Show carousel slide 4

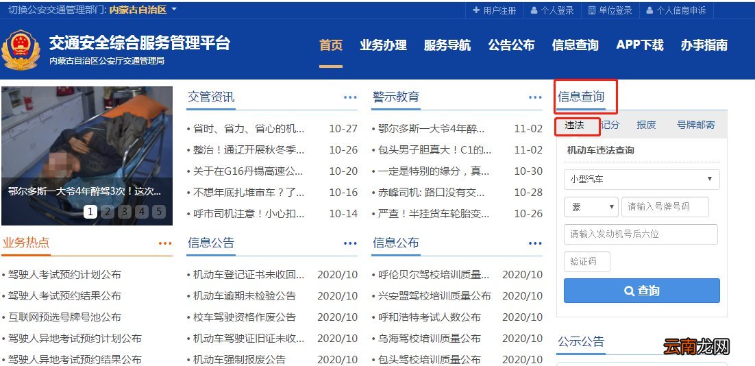click(x=142, y=211)
